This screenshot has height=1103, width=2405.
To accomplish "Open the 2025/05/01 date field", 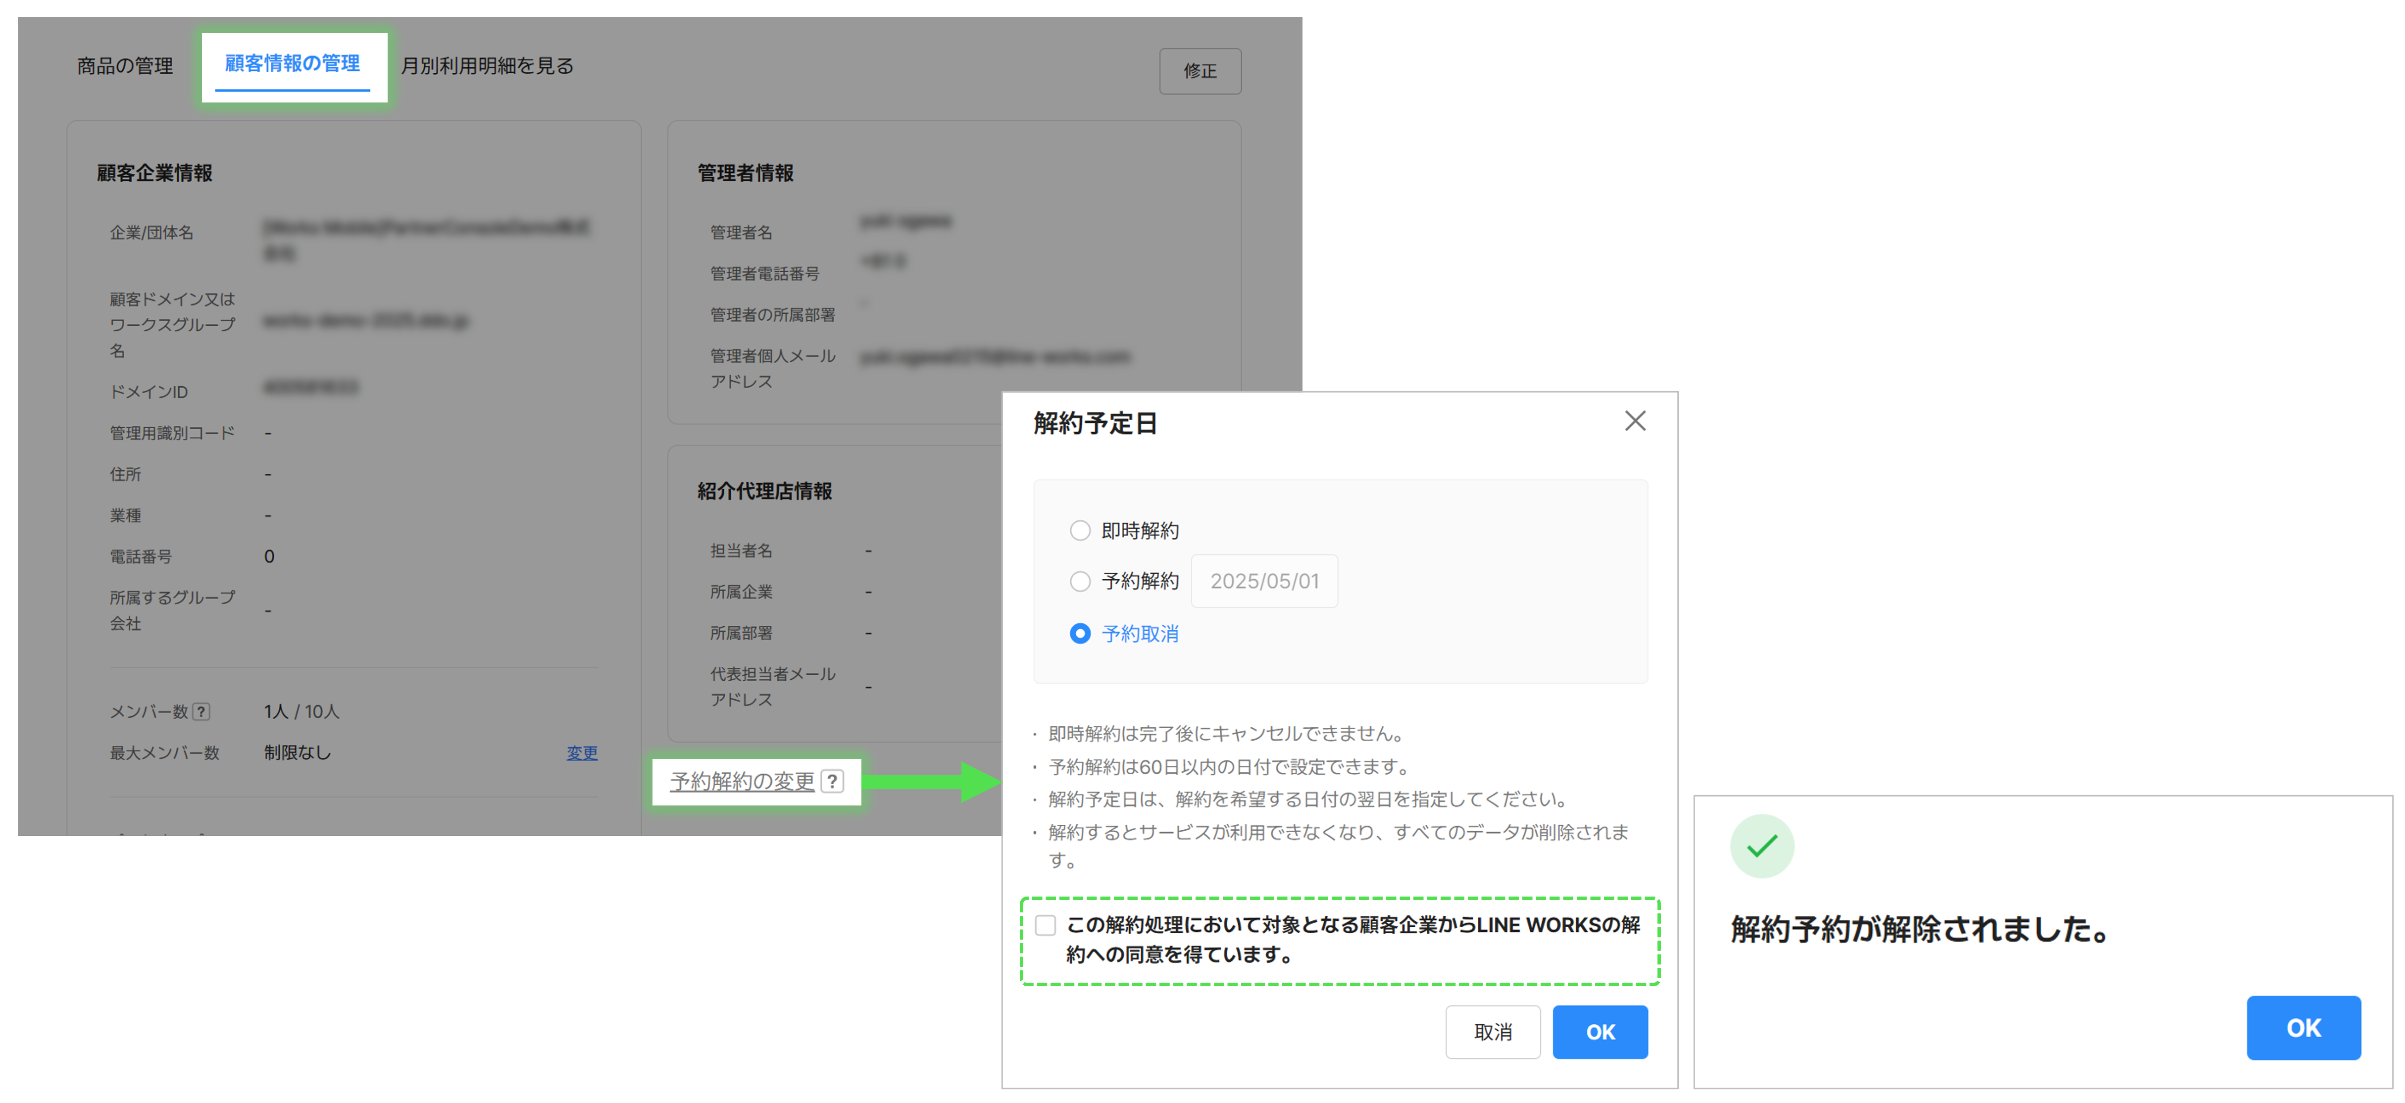I will click(1264, 581).
